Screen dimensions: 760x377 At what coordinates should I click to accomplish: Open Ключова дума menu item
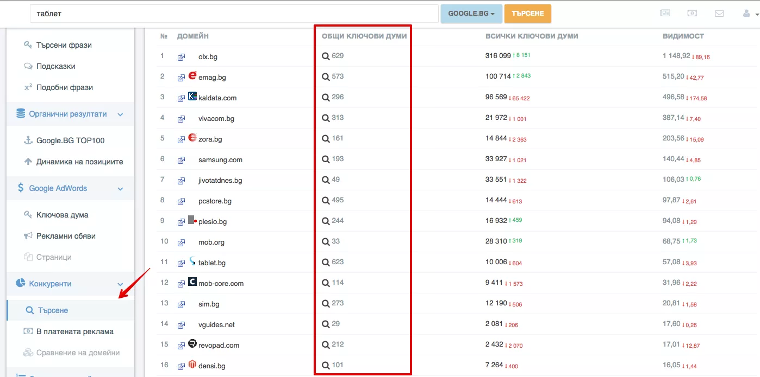(x=63, y=215)
